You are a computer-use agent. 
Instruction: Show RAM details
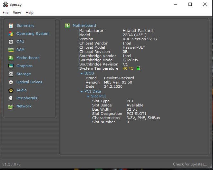(20, 50)
